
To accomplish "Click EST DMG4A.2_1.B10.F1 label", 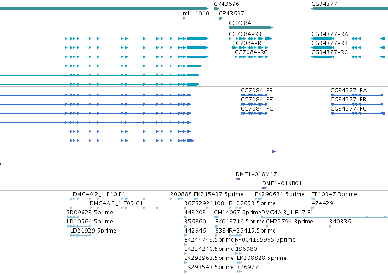I will point(99,194).
